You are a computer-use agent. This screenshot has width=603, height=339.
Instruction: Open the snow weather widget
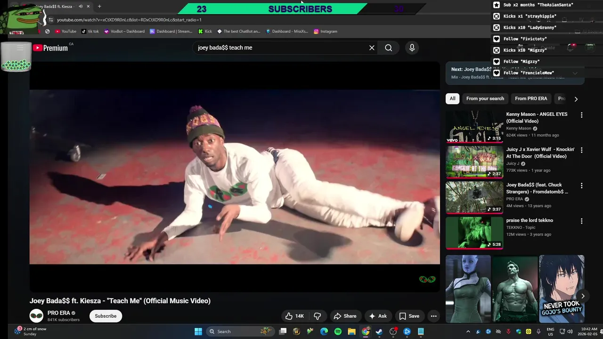(31, 331)
